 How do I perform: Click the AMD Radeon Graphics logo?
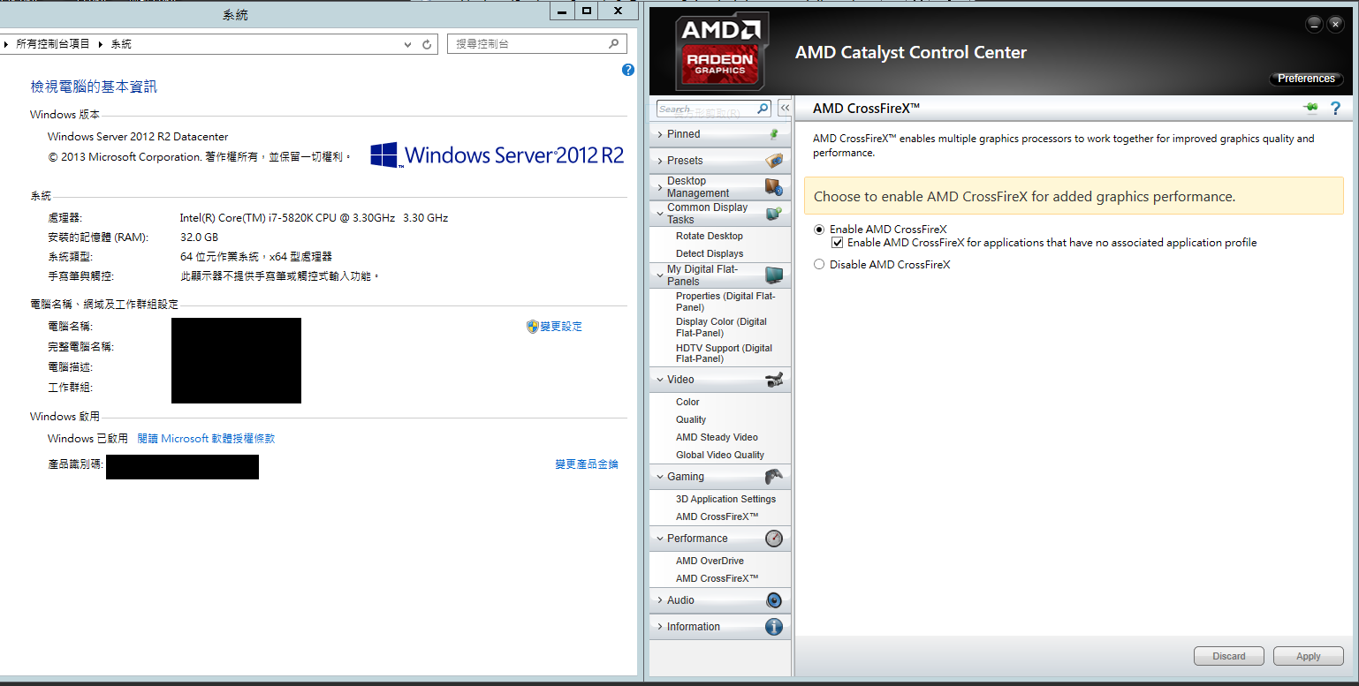[722, 50]
